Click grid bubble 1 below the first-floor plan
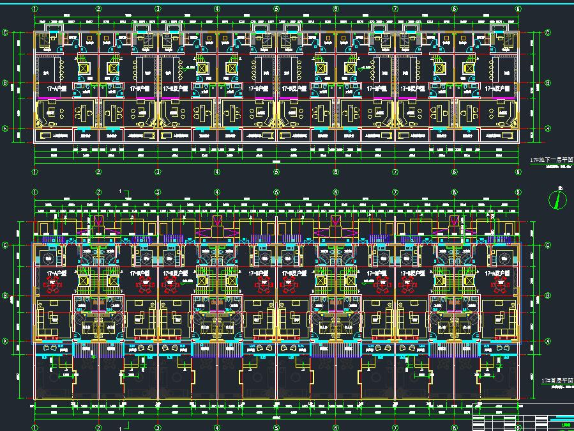Image resolution: width=574 pixels, height=431 pixels. point(35,428)
